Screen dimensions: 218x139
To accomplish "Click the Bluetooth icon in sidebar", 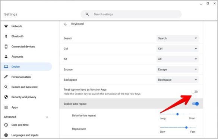I will pyautogui.click(x=6, y=36).
